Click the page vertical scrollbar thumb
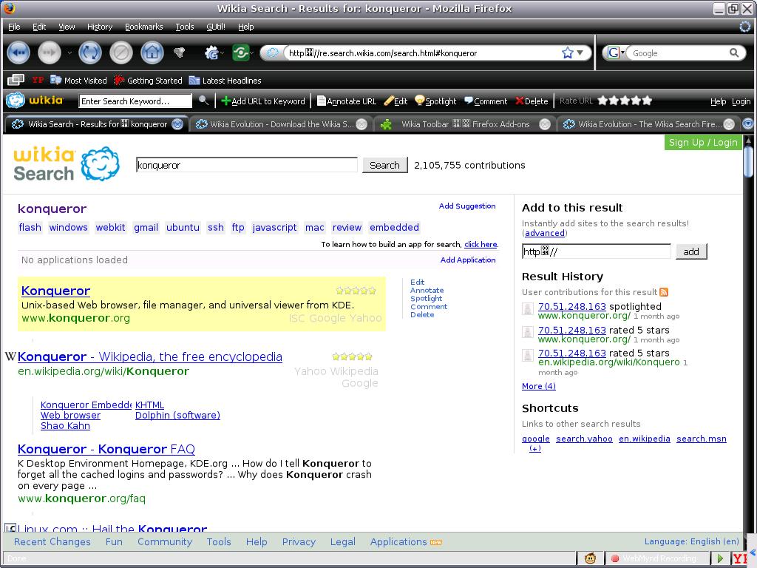This screenshot has width=757, height=568. point(748,162)
